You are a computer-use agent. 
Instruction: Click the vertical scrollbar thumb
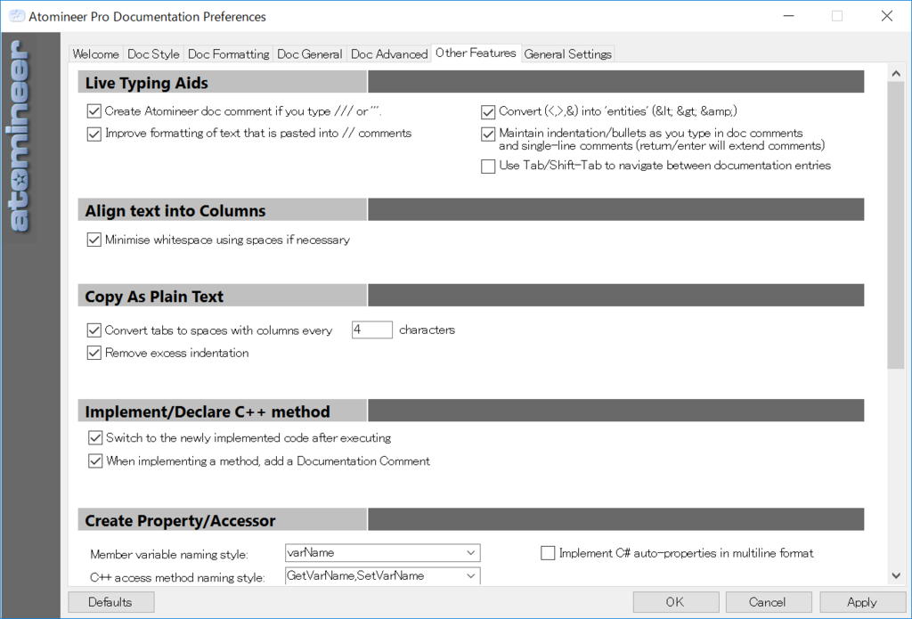pyautogui.click(x=896, y=225)
